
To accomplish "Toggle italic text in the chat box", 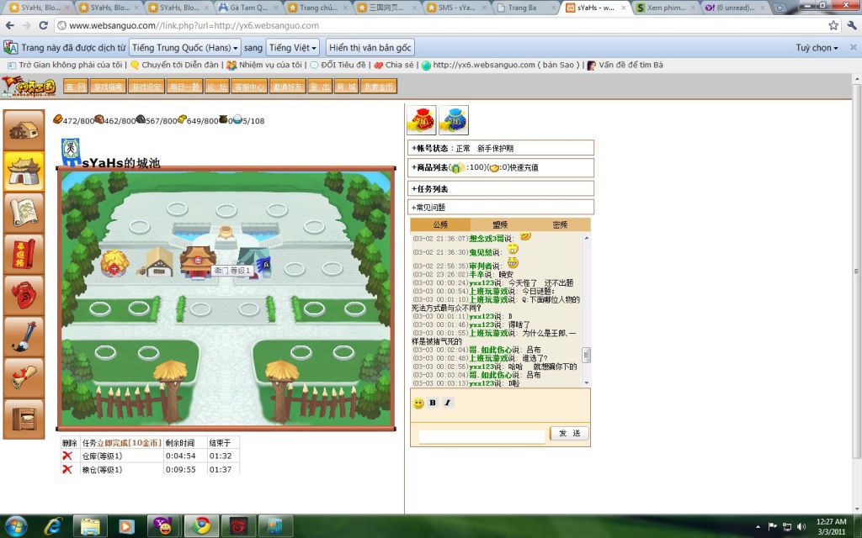I will (448, 403).
